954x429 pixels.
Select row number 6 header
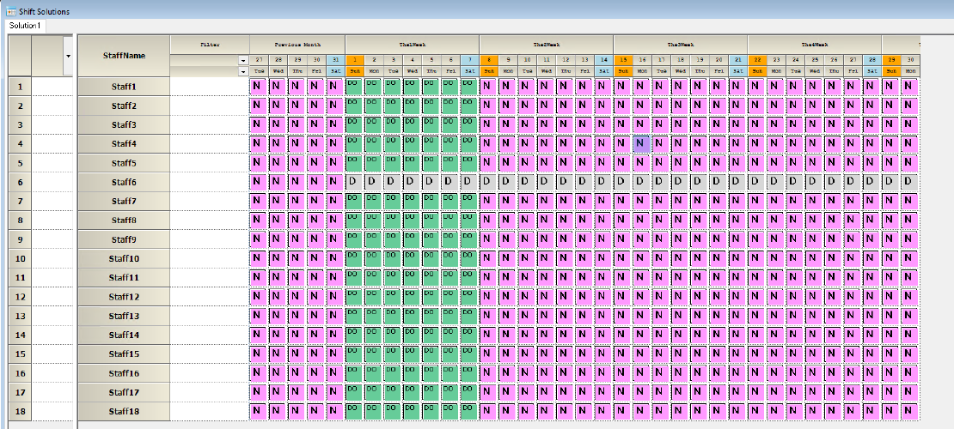20,182
